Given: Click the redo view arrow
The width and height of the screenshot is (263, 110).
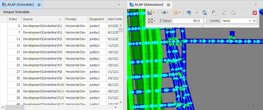Looking at the screenshot, I should click(x=233, y=13).
